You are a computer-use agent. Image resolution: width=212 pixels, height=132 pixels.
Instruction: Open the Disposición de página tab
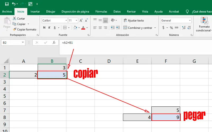[x=75, y=12]
